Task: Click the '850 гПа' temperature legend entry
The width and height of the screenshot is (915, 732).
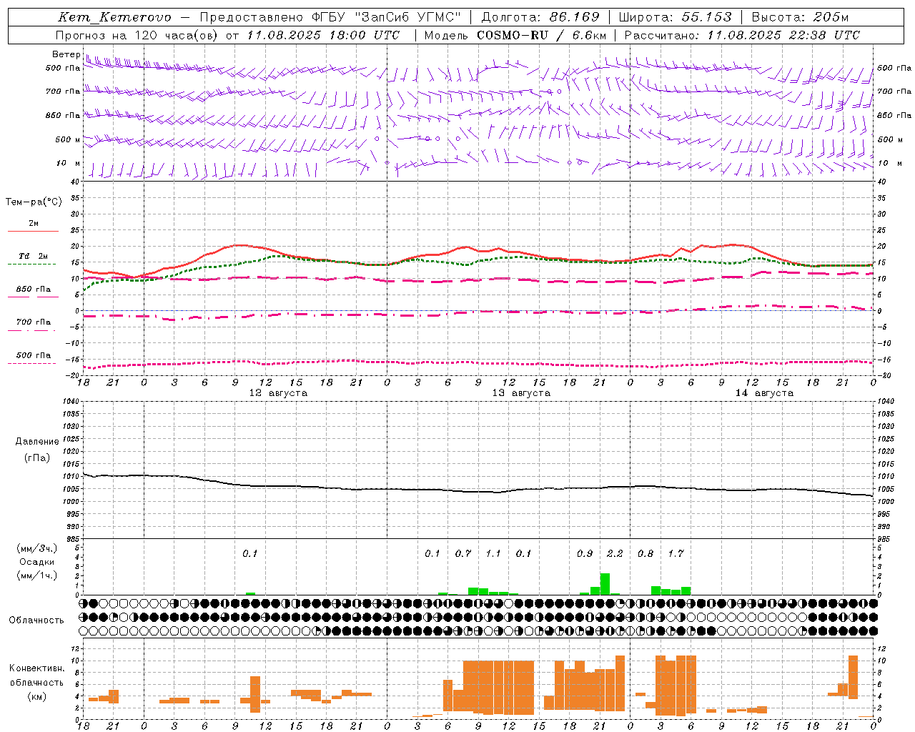Action: click(x=33, y=290)
